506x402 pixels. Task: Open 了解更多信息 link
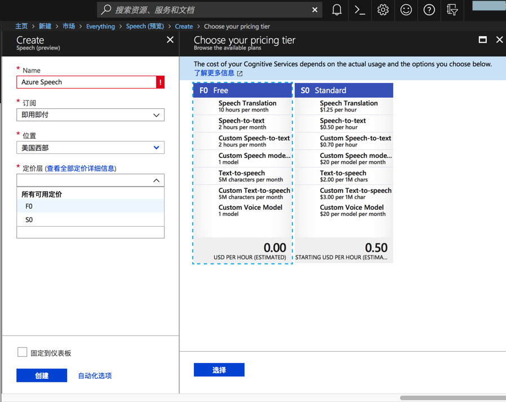[x=214, y=73]
